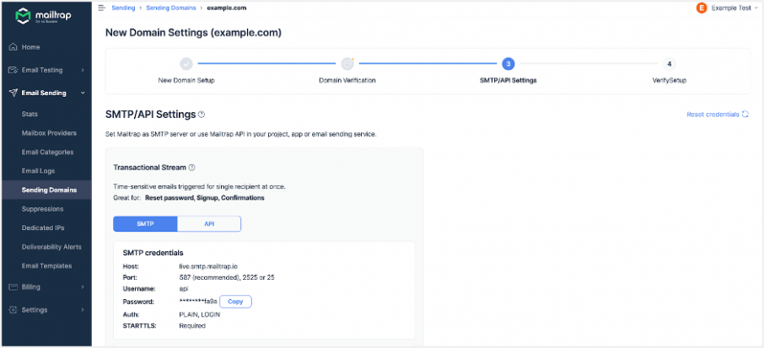Collapse the Email Sending submenu chevron

coord(83,93)
